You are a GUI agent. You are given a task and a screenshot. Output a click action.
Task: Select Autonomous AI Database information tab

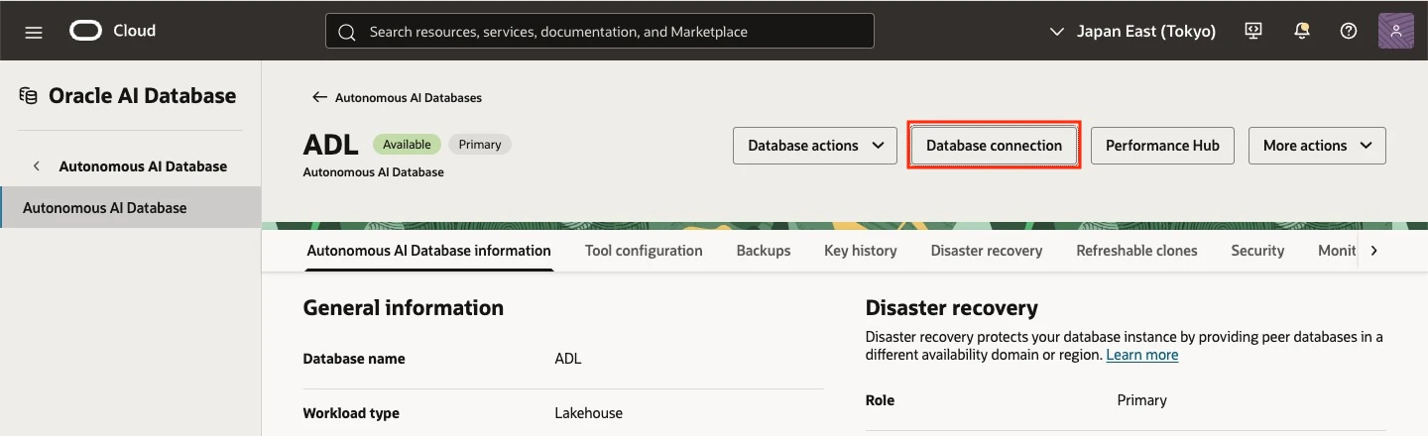pyautogui.click(x=428, y=251)
